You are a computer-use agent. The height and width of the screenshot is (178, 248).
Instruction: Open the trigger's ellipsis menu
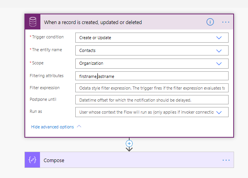click(226, 22)
